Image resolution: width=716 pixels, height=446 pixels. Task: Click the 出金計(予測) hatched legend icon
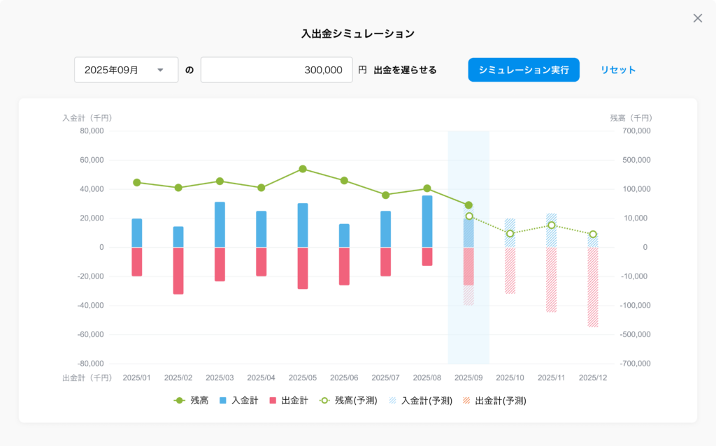click(466, 401)
